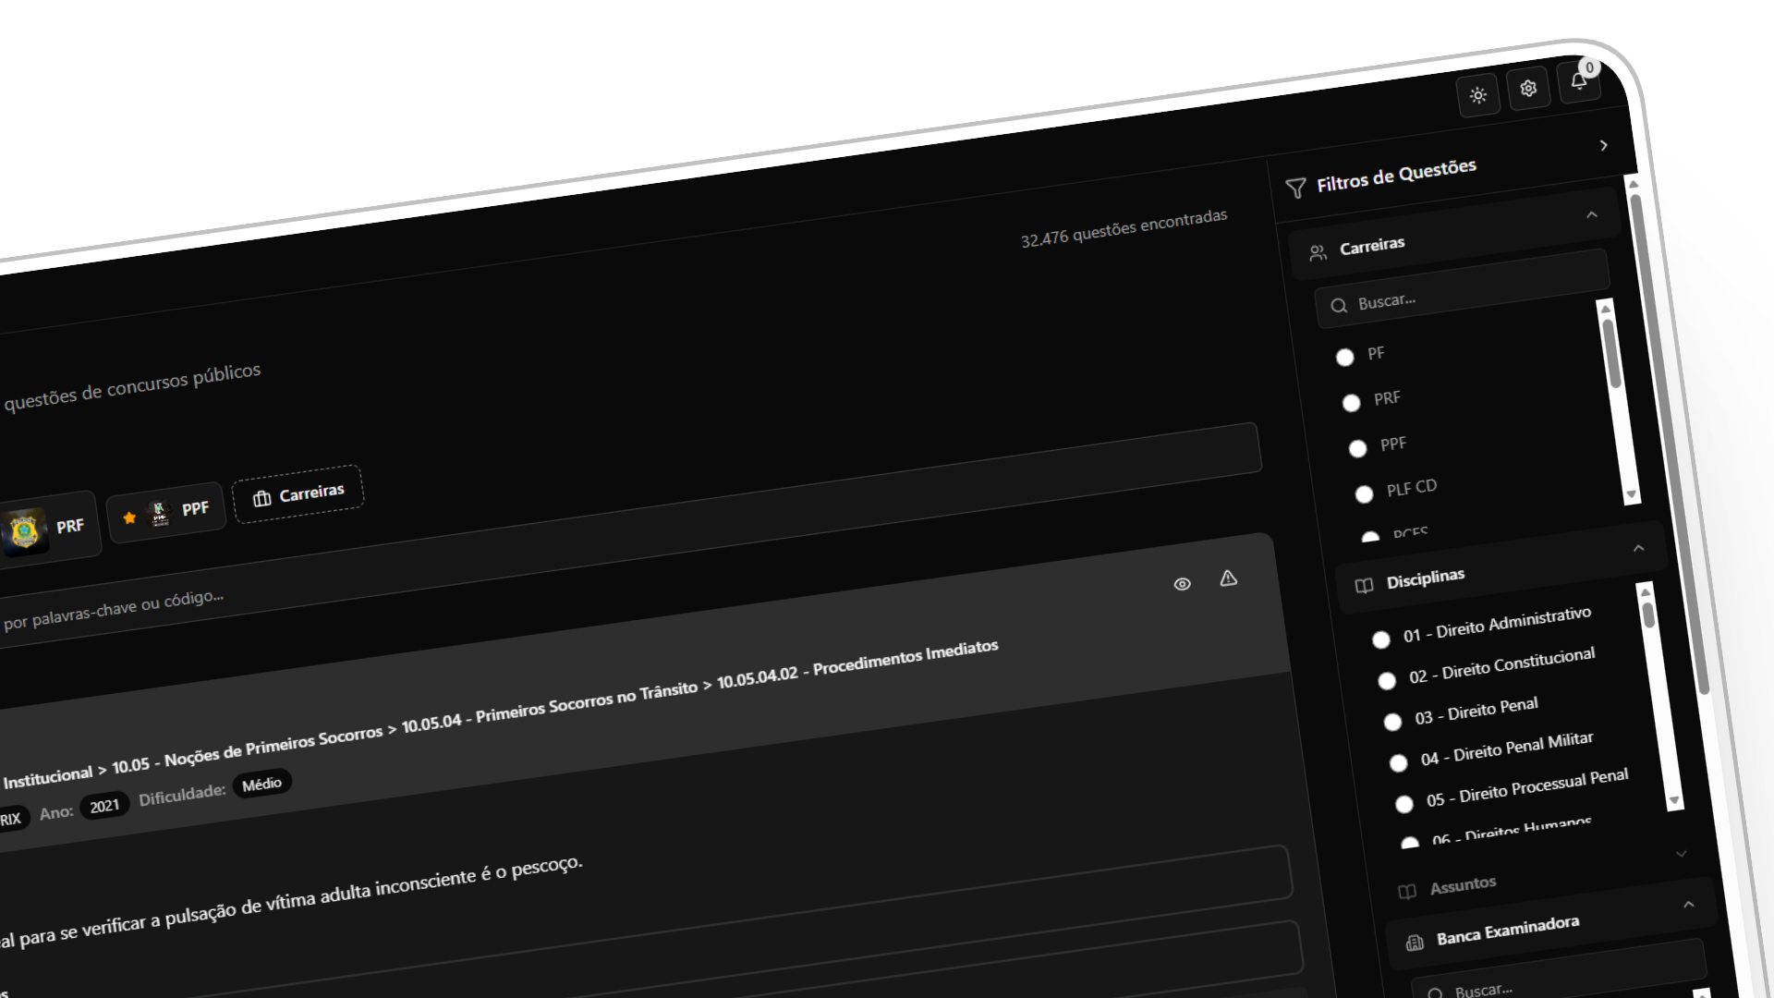
Task: Select 03 - Direito Penal discipline
Action: click(x=1392, y=723)
